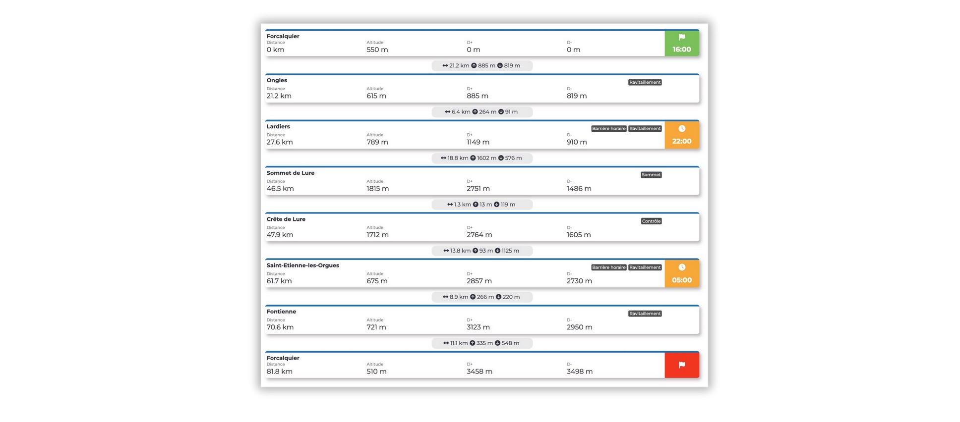
Task: Click the 1602 m ascent arrow icon
Action: pos(473,158)
